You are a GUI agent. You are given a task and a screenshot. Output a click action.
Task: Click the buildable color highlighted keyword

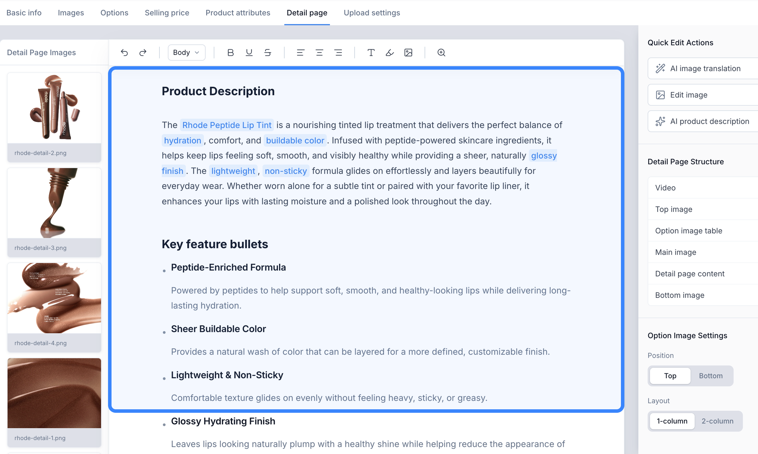[x=295, y=140]
